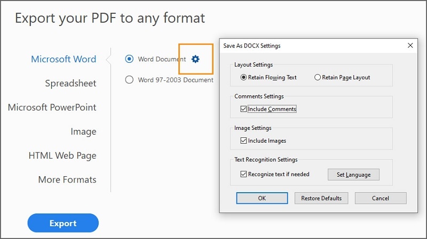Select Retain Page Layout option

click(318, 77)
